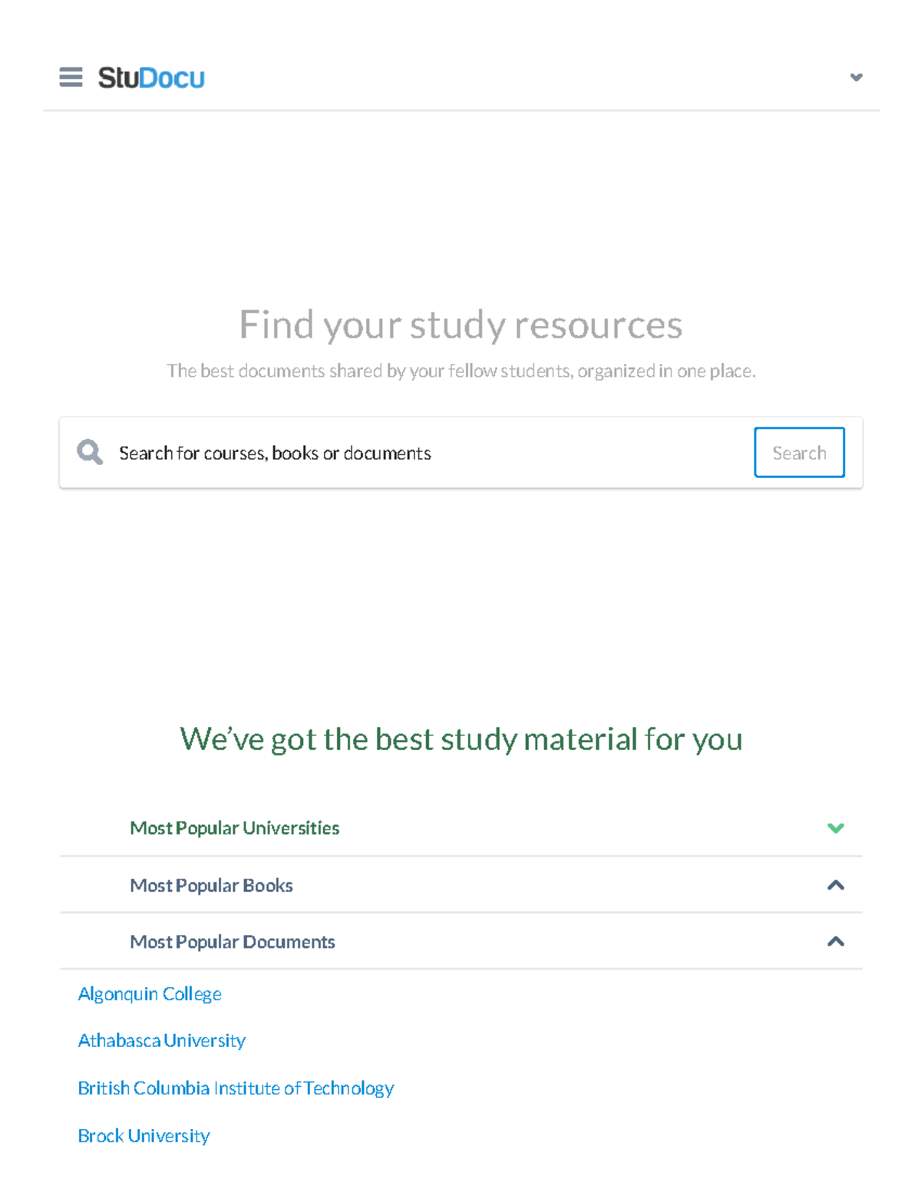Viewport: 921px width, 1192px height.
Task: Collapse universities list via green chevron
Action: click(x=835, y=827)
